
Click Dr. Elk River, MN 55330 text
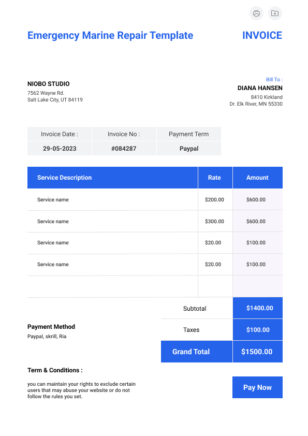coord(256,104)
